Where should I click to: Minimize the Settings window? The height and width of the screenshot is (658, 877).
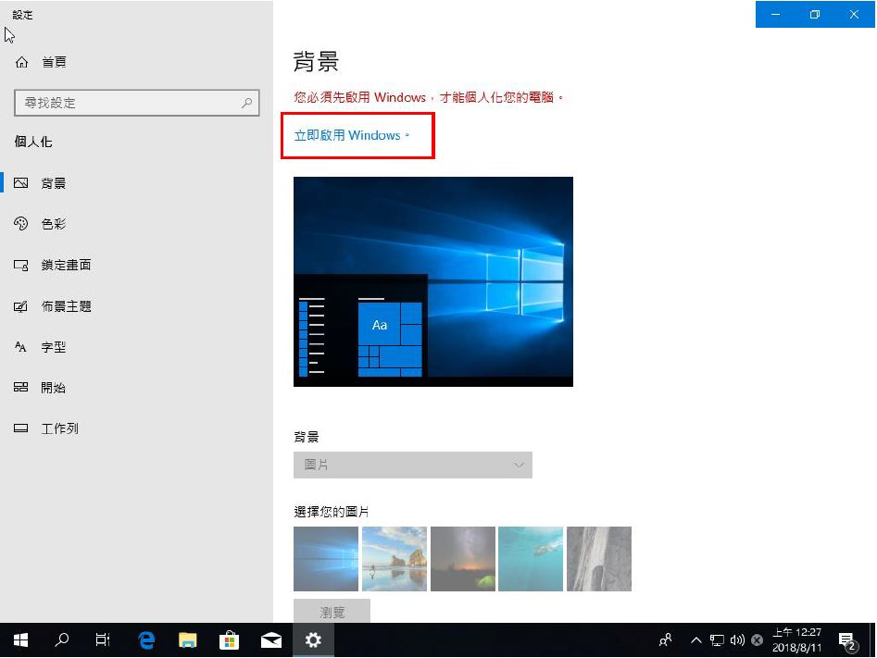click(x=776, y=15)
